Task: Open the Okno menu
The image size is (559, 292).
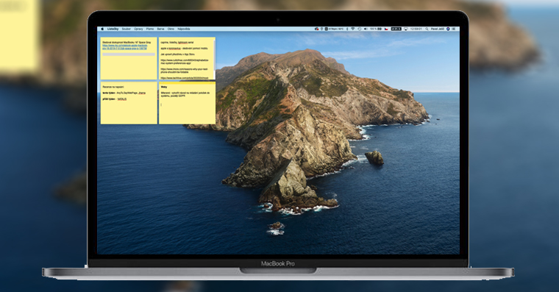Action: tap(171, 29)
